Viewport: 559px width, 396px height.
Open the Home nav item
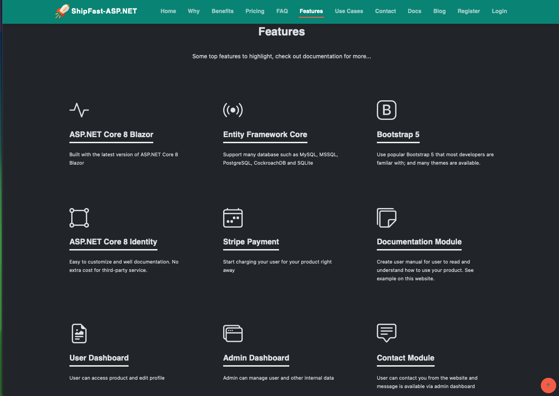tap(168, 11)
